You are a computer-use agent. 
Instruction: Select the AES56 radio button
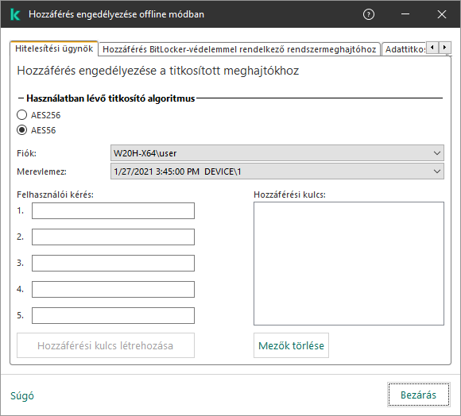(x=21, y=130)
